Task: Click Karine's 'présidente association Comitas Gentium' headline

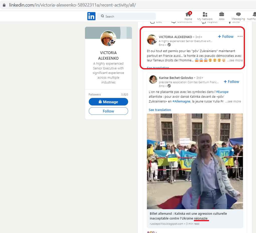Action: 189,82
